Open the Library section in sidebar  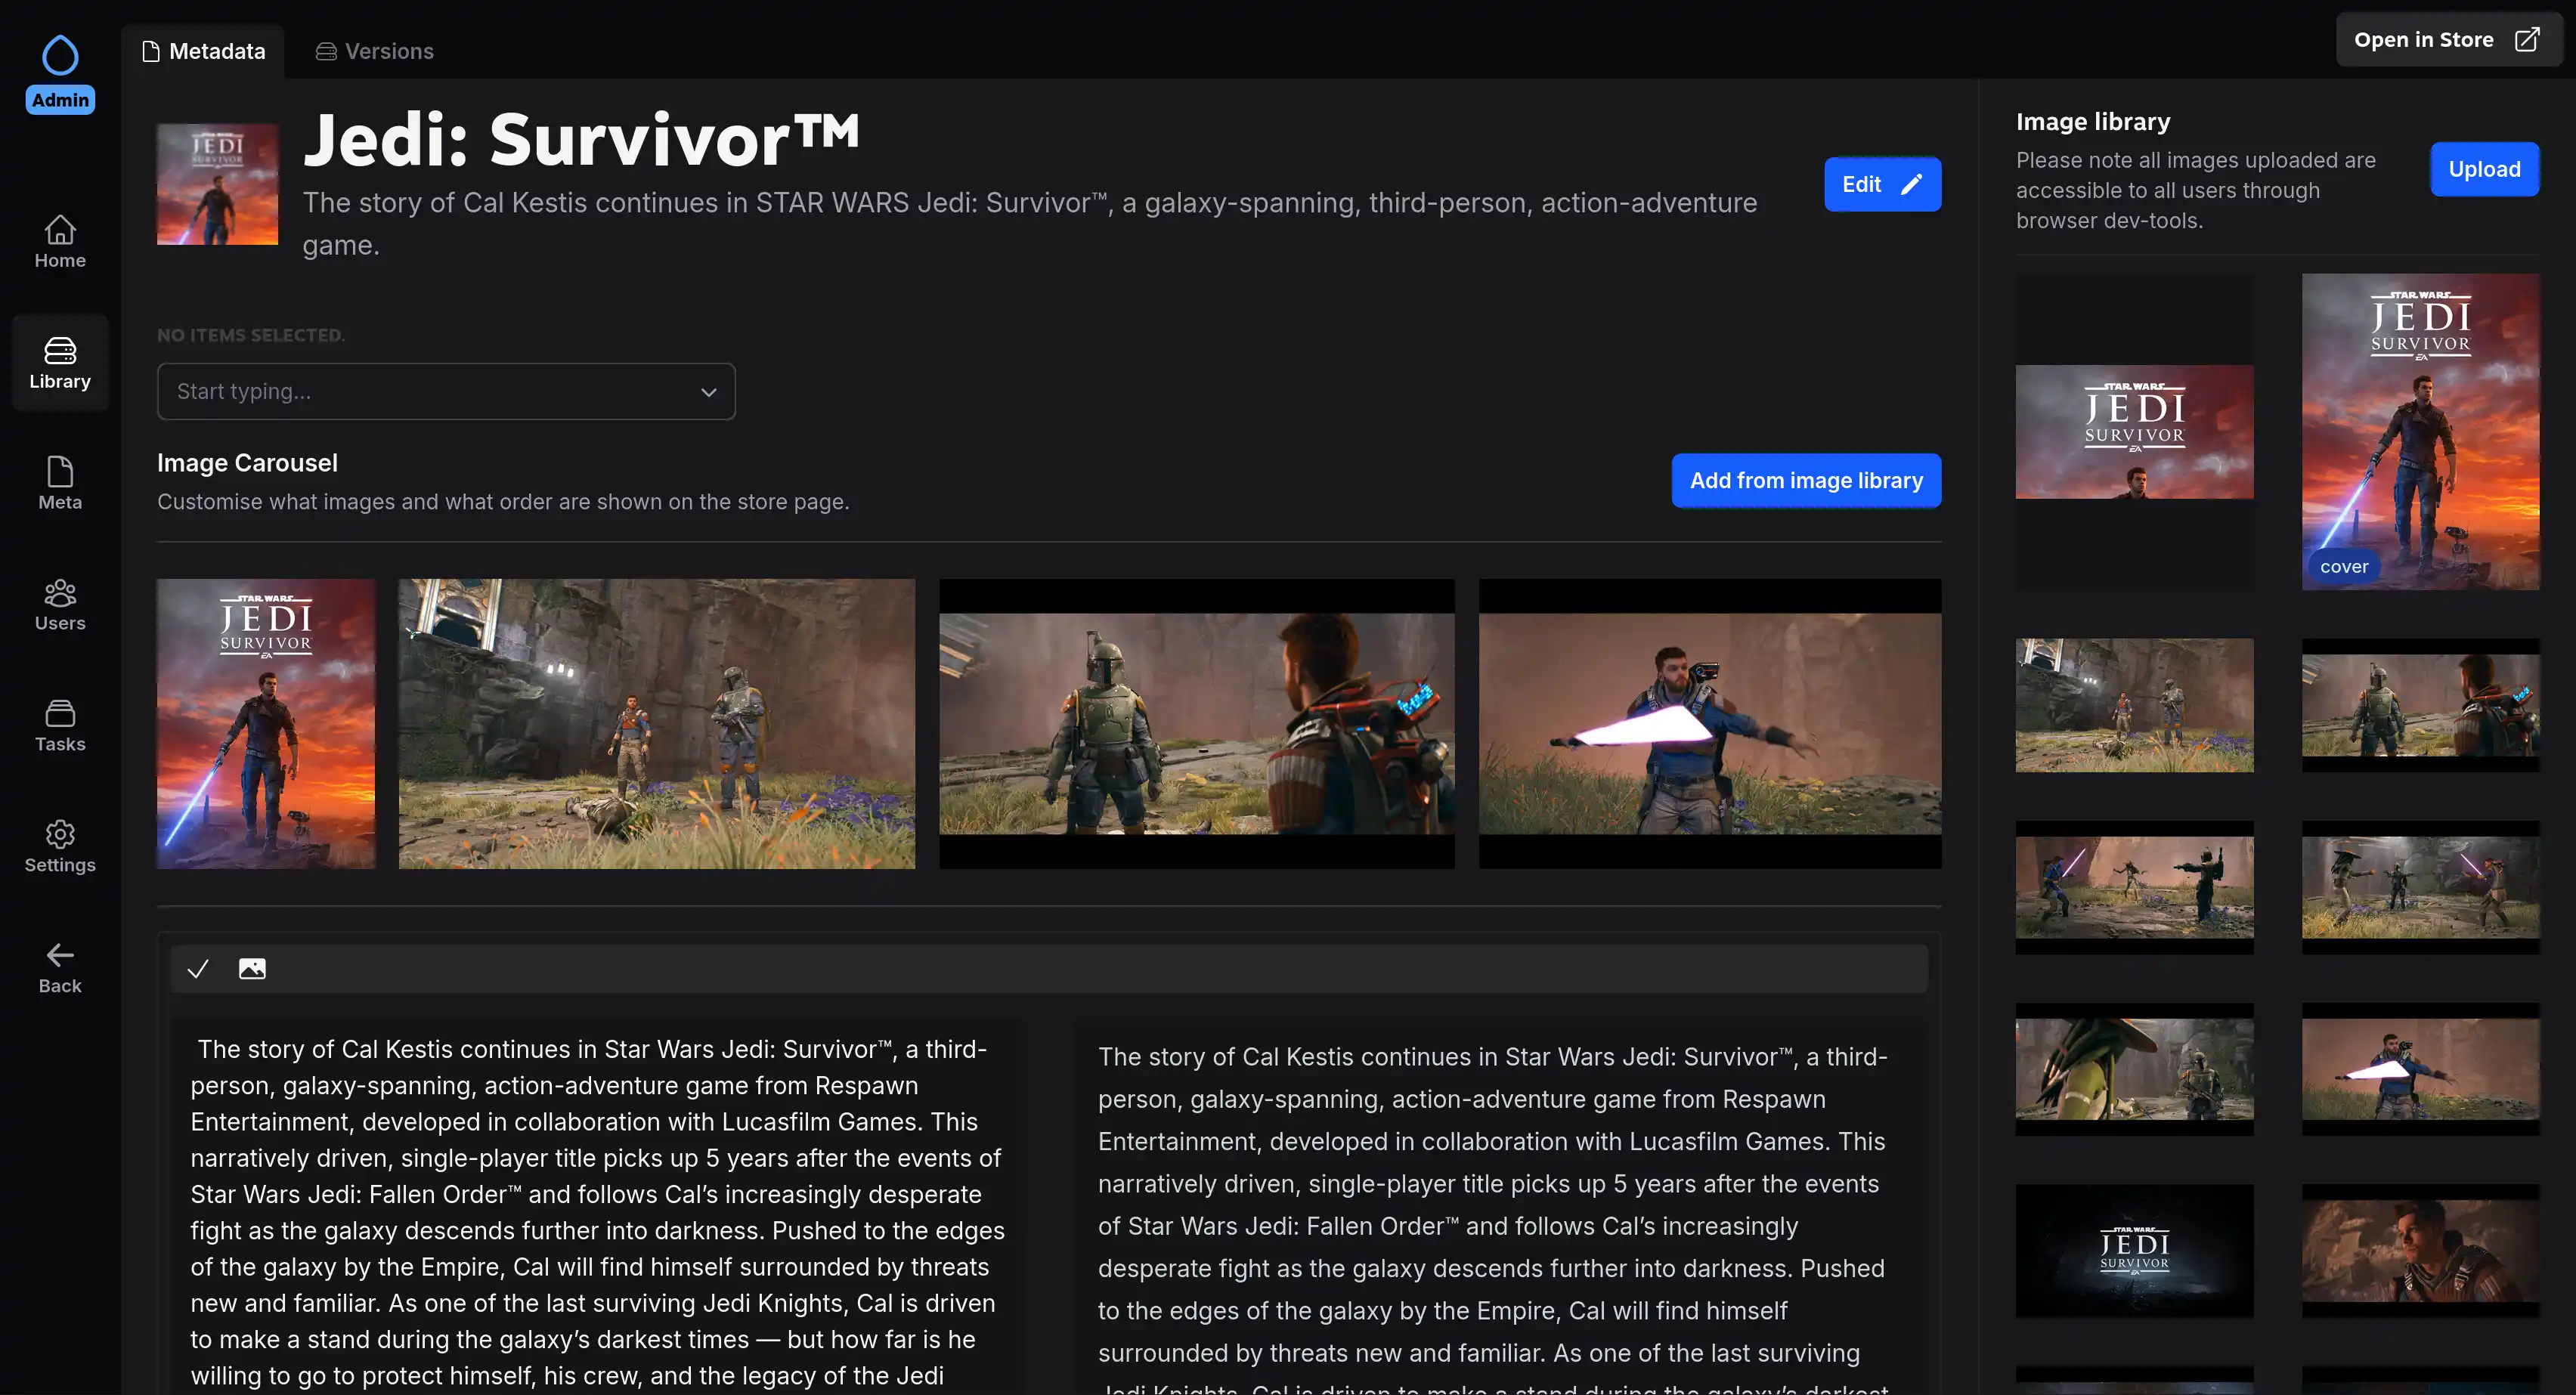click(x=60, y=363)
